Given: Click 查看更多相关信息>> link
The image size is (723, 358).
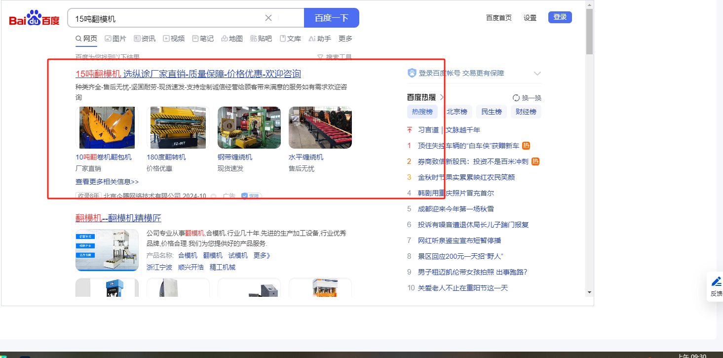Looking at the screenshot, I should pyautogui.click(x=107, y=182).
